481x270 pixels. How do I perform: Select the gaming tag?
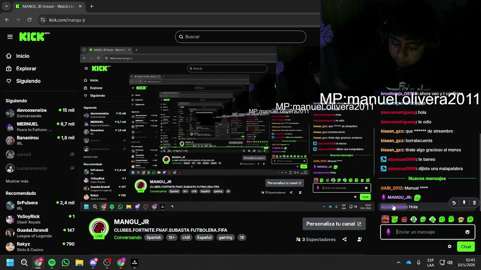click(225, 237)
